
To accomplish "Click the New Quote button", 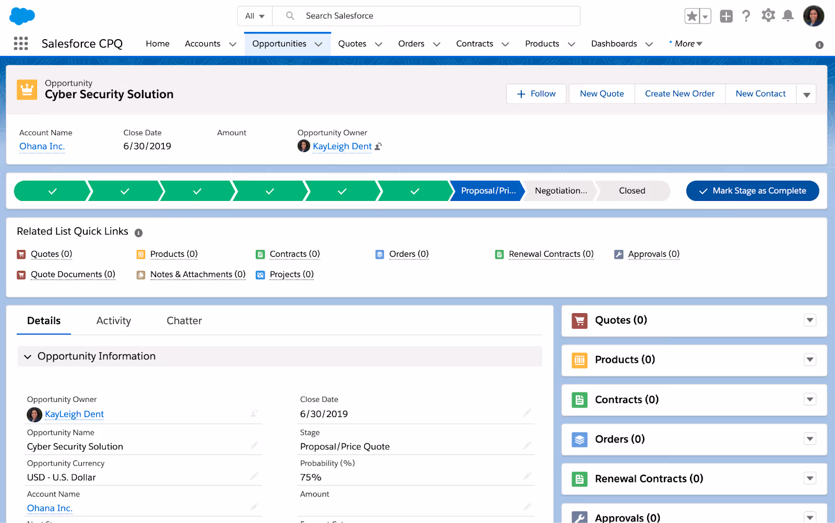I will 602,94.
